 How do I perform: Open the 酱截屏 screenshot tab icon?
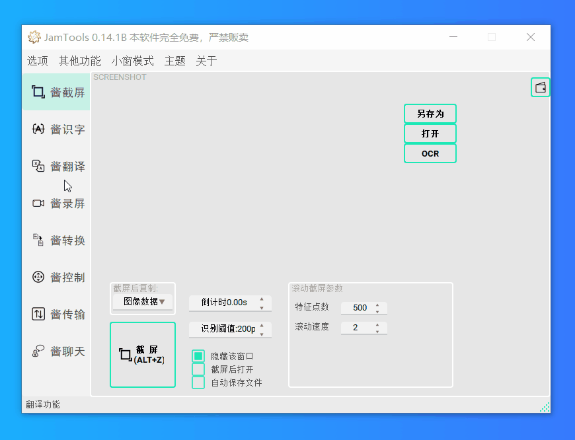pos(38,92)
